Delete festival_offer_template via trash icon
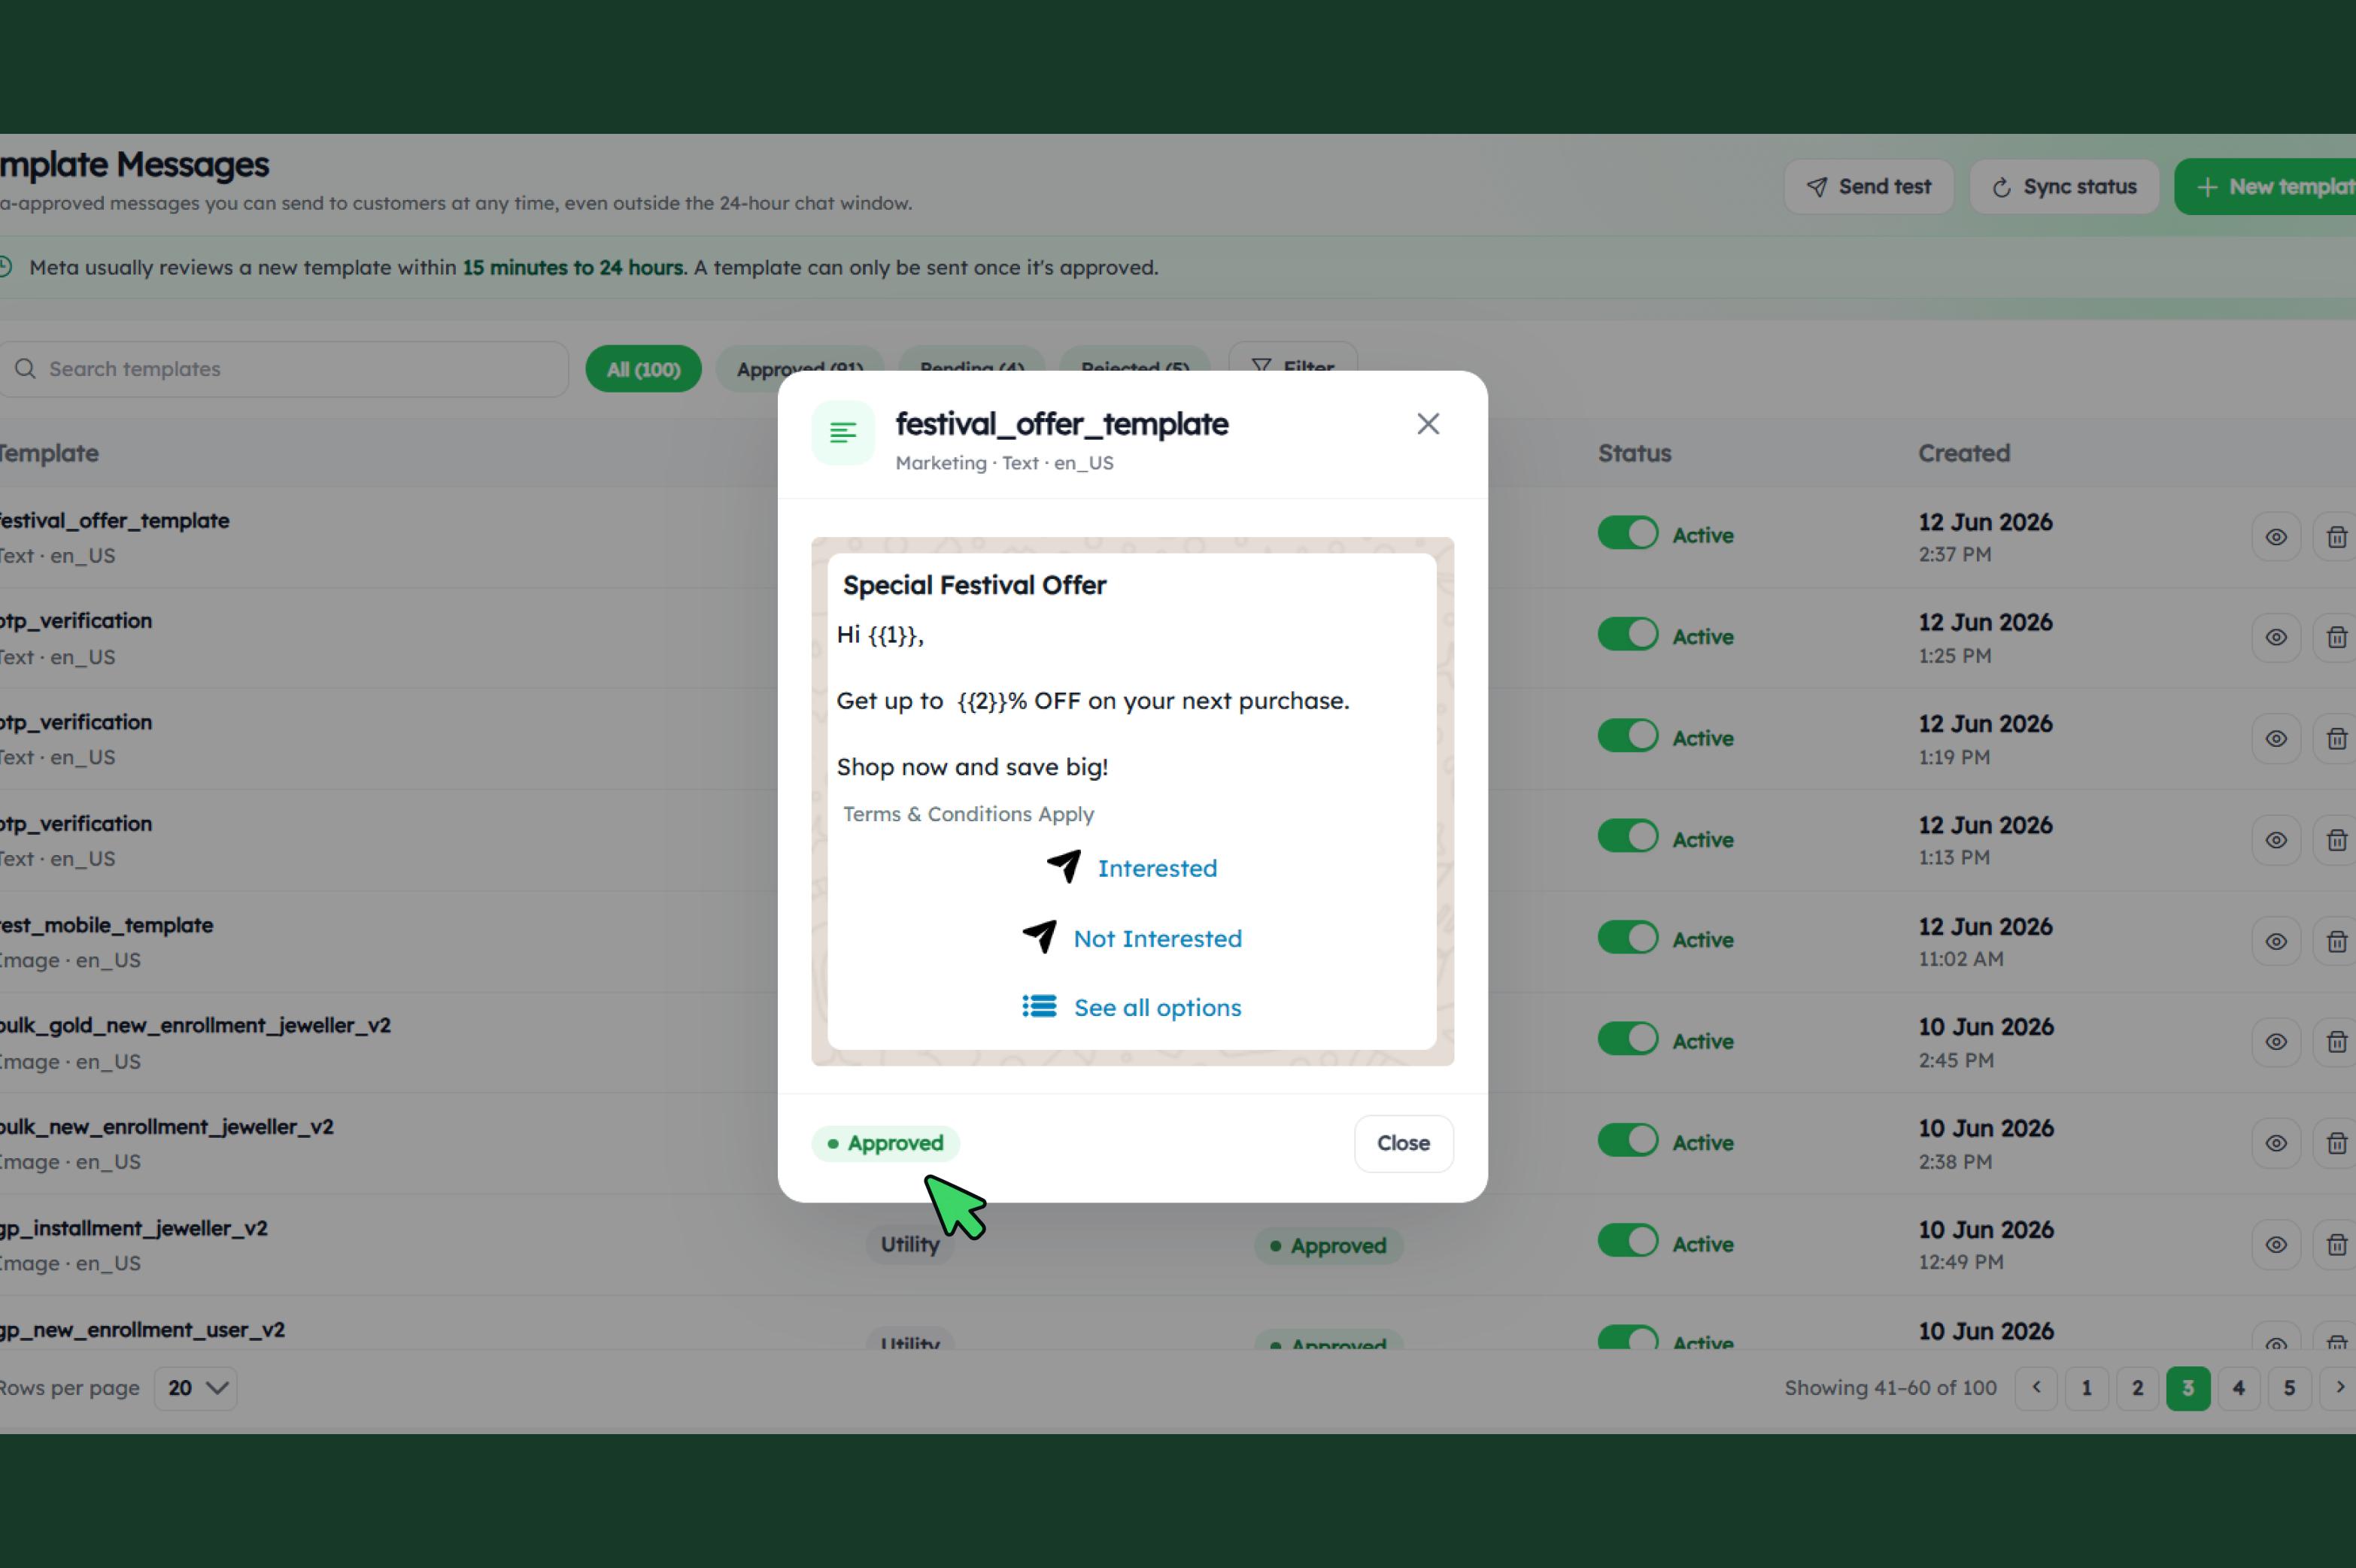The image size is (2356, 1568). coord(2336,537)
